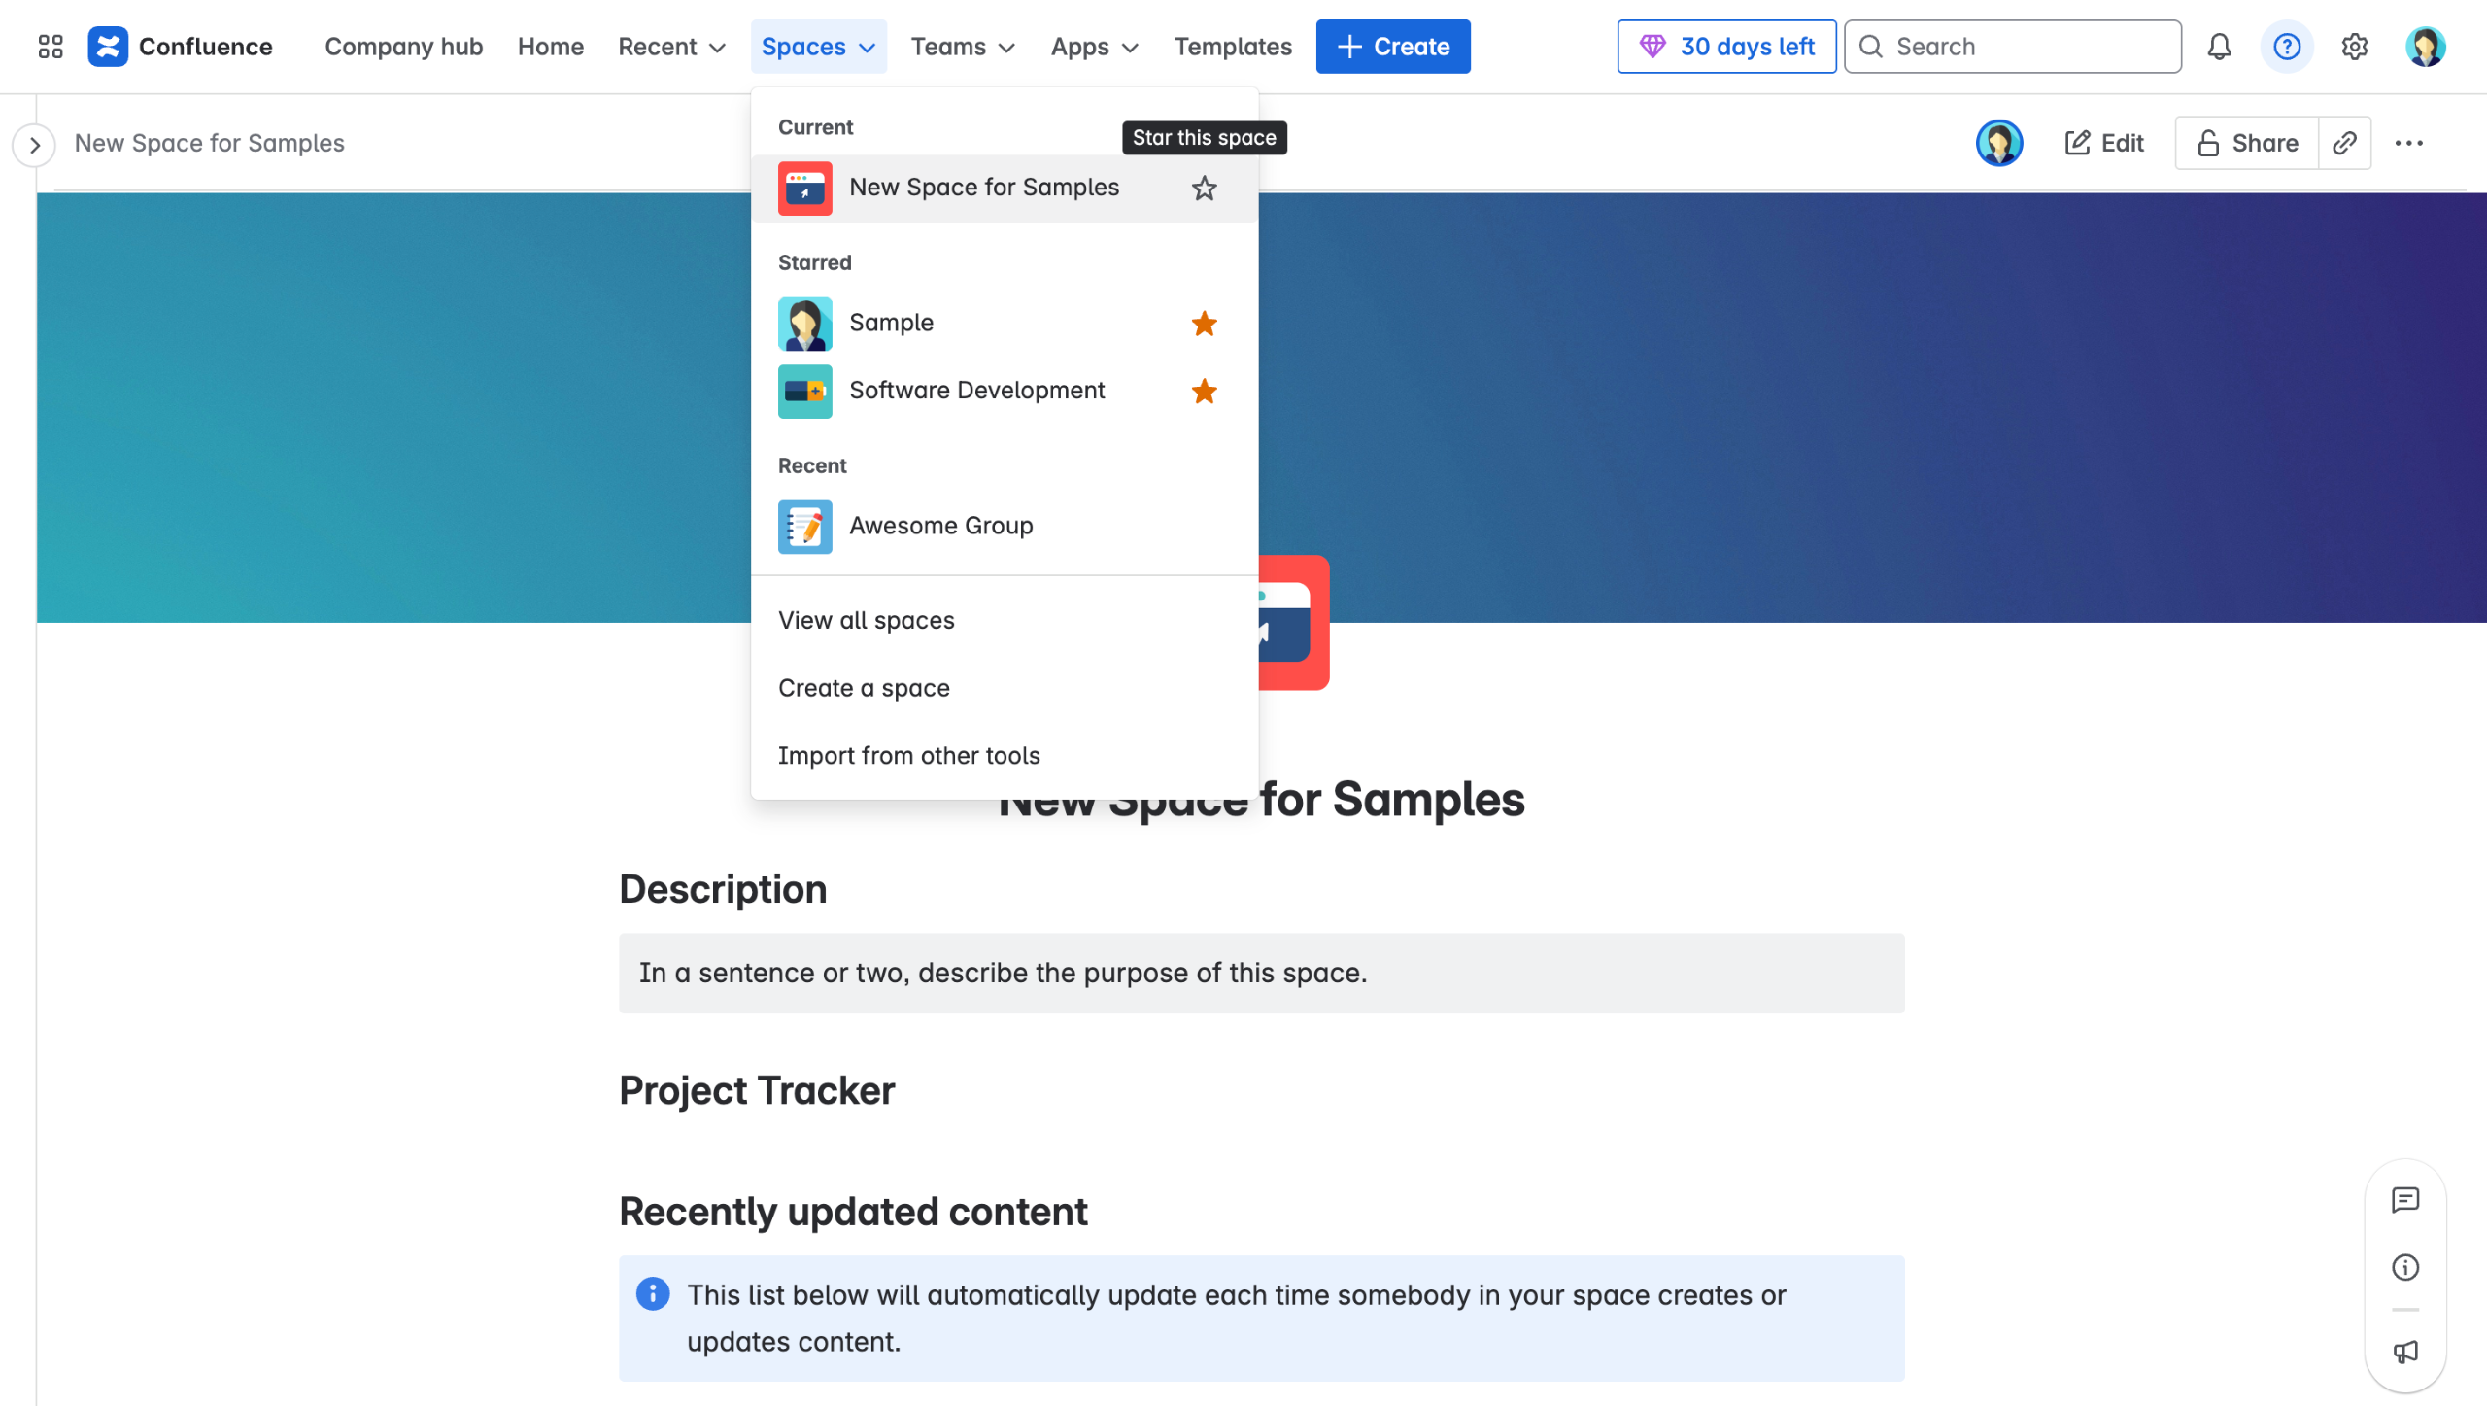The width and height of the screenshot is (2487, 1406).
Task: Open the comments panel icon
Action: click(x=2405, y=1200)
